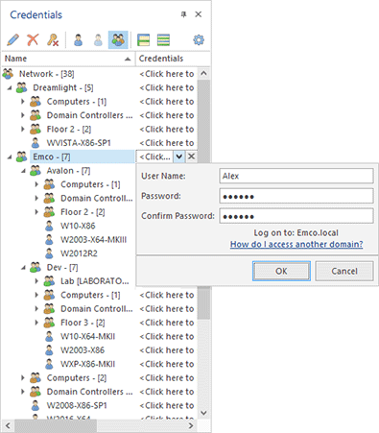The image size is (379, 433).
Task: Click the Confirm Password field
Action: [296, 216]
